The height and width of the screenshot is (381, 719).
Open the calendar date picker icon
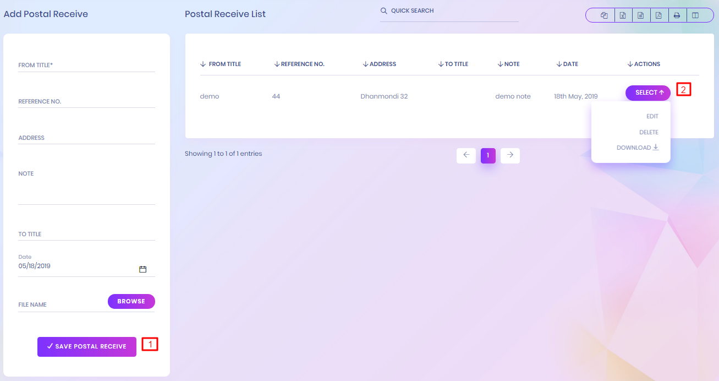(142, 269)
